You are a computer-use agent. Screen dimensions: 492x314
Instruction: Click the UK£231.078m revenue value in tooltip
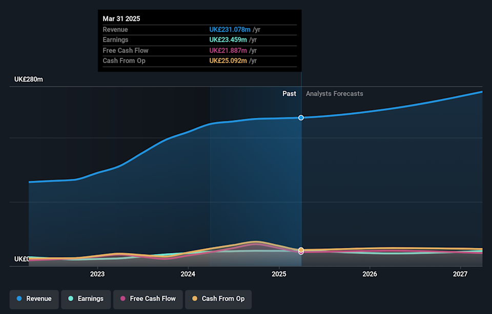click(230, 30)
